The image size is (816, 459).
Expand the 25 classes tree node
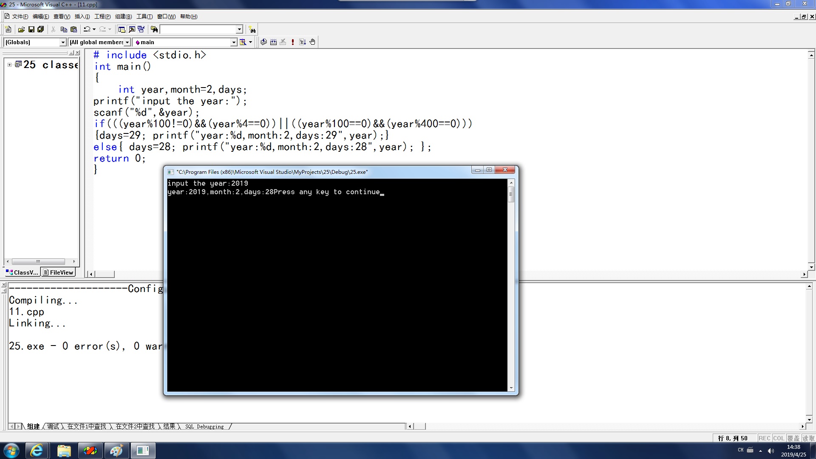(x=9, y=65)
